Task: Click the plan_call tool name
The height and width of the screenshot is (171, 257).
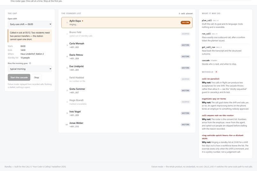Action: coord(207,20)
